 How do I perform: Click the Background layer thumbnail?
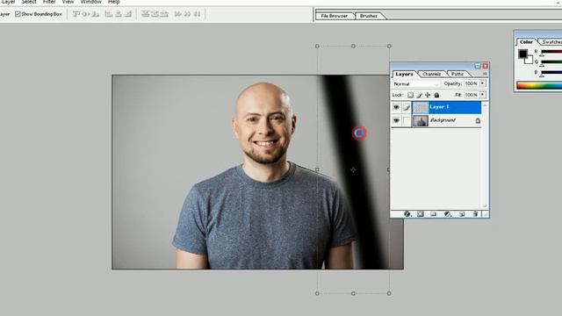pos(421,121)
